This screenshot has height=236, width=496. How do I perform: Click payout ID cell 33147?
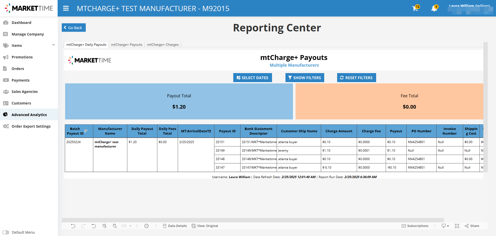point(227,168)
